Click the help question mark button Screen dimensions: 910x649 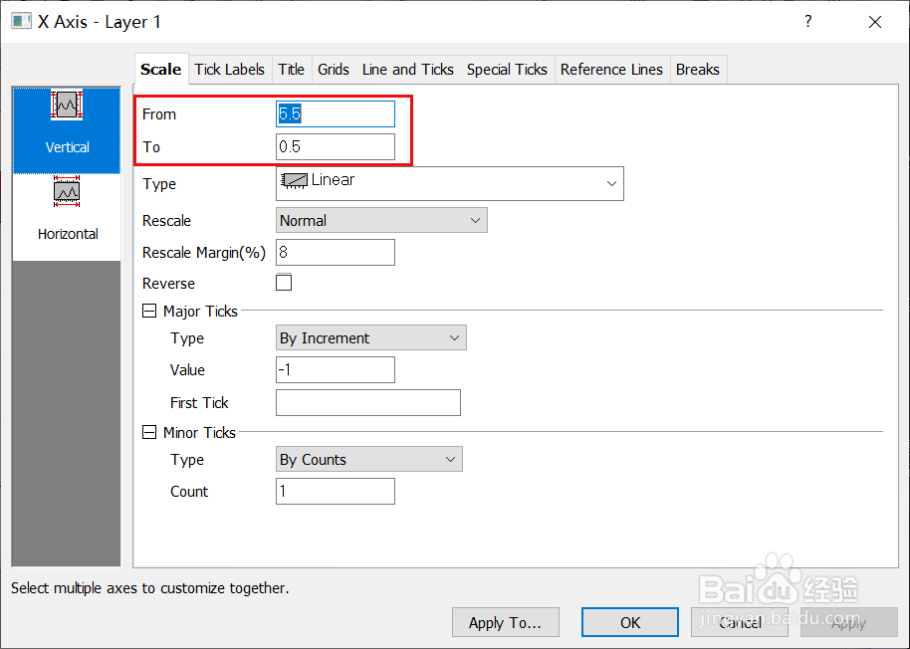808,22
